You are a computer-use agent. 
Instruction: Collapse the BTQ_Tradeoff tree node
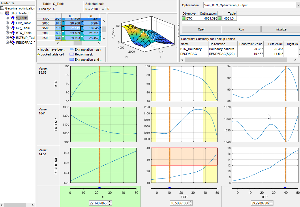click(x=2, y=13)
